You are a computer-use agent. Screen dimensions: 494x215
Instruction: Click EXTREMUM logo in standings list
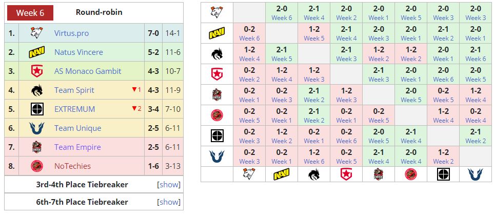point(36,109)
